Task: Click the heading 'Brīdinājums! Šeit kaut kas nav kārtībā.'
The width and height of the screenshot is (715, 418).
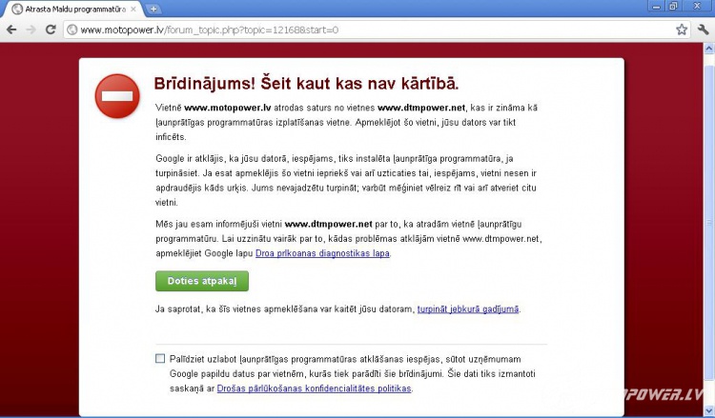Action: click(306, 84)
